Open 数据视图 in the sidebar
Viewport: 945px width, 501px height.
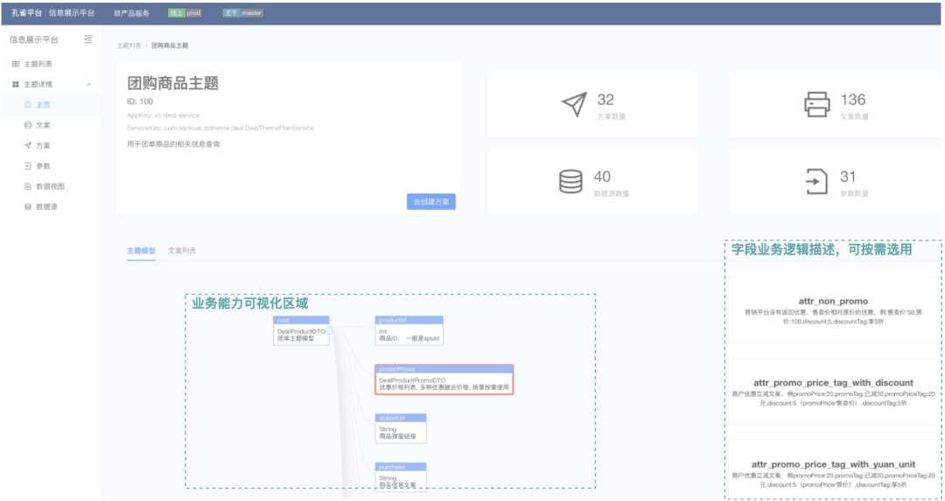50,186
